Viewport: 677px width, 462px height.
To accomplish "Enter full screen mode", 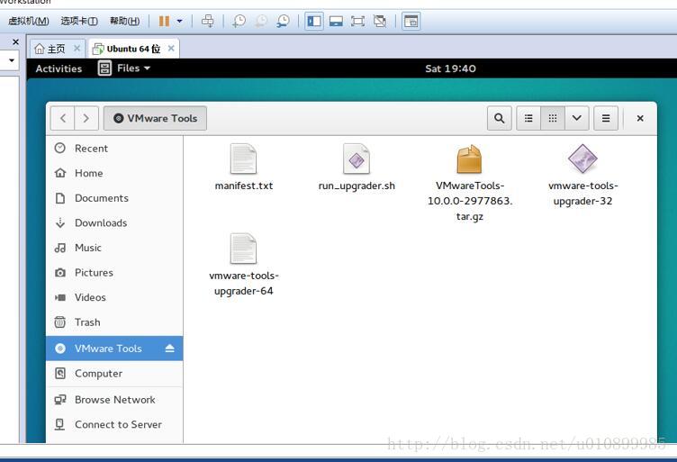I will [357, 21].
